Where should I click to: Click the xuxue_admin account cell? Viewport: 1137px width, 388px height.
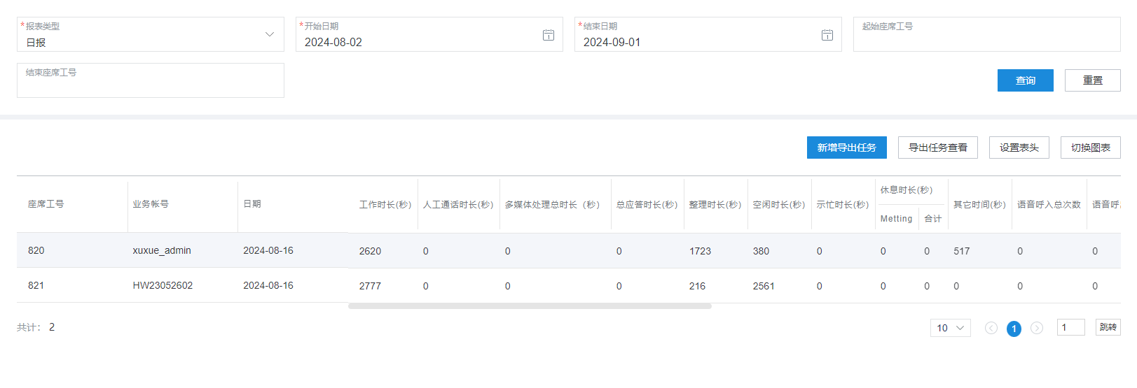162,250
